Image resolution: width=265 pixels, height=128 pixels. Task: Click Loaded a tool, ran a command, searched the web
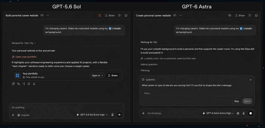[168, 59]
